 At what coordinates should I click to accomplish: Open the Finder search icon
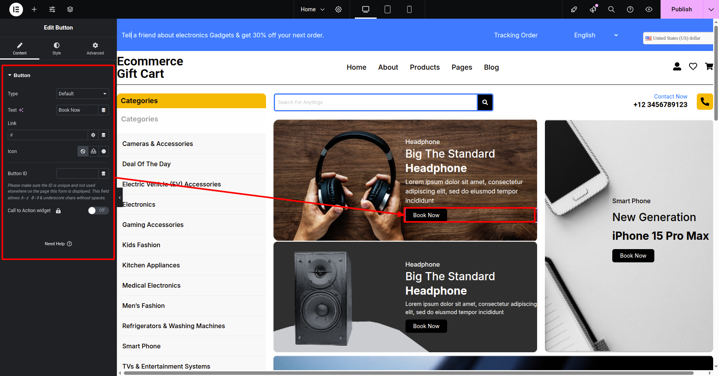pyautogui.click(x=612, y=9)
